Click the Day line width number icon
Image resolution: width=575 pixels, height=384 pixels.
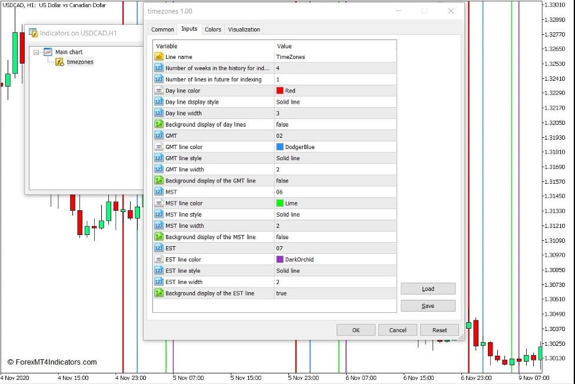pos(159,113)
